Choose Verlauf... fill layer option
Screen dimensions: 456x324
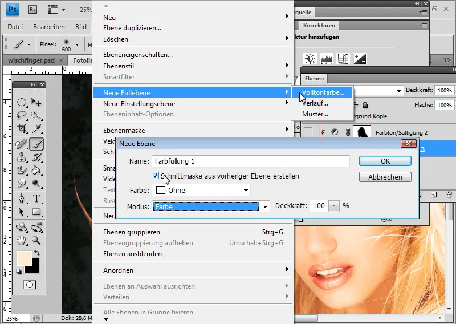323,103
